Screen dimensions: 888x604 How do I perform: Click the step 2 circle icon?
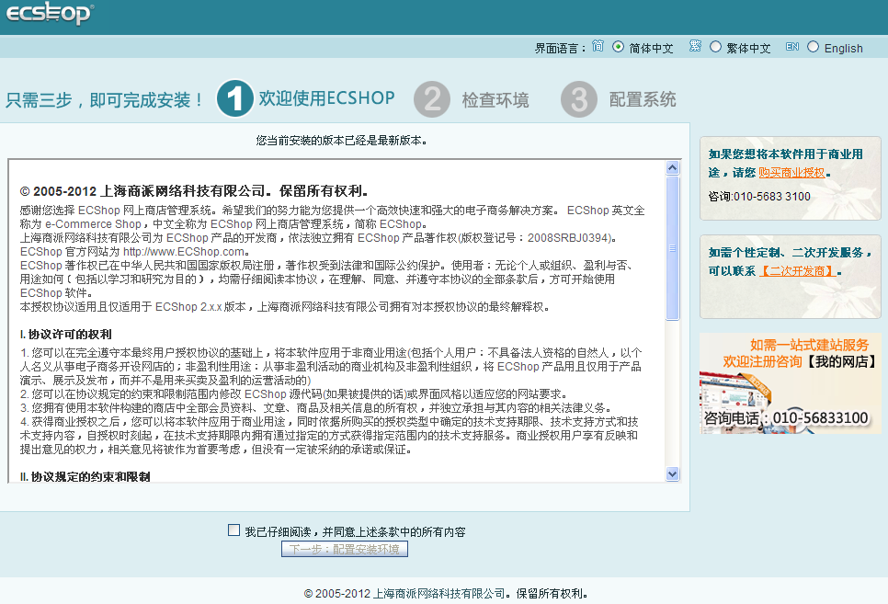point(432,99)
